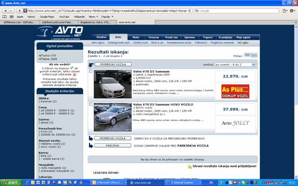Tick checkbox for Volvo V70 NOVO VOZILO
This screenshot has width=298, height=186.
click(91, 104)
